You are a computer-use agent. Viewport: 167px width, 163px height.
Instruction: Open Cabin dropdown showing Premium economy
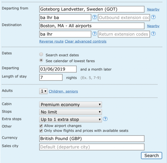70,105
